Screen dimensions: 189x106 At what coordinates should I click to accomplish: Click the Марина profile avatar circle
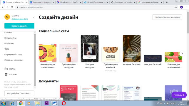[7, 17]
